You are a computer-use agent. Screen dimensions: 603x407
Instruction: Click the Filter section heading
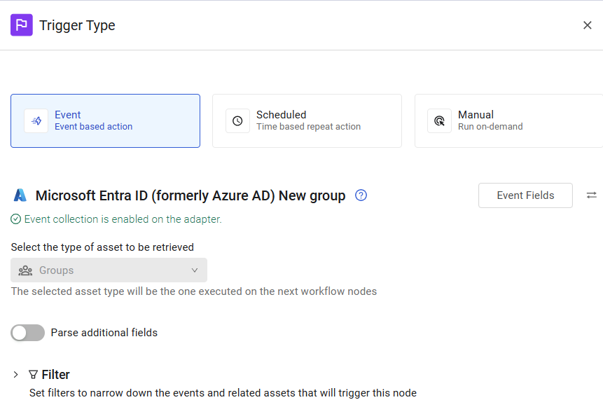[x=55, y=375]
